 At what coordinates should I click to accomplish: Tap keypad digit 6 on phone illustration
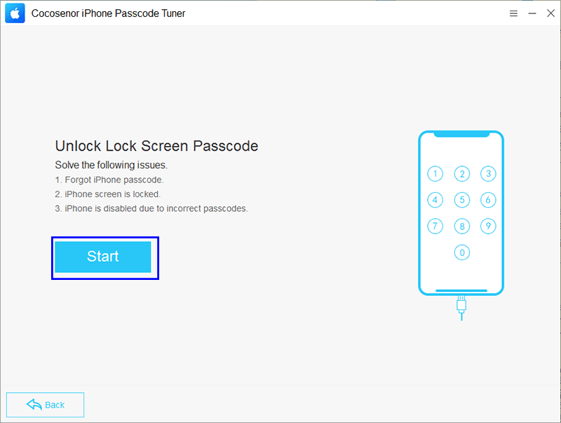pyautogui.click(x=488, y=200)
